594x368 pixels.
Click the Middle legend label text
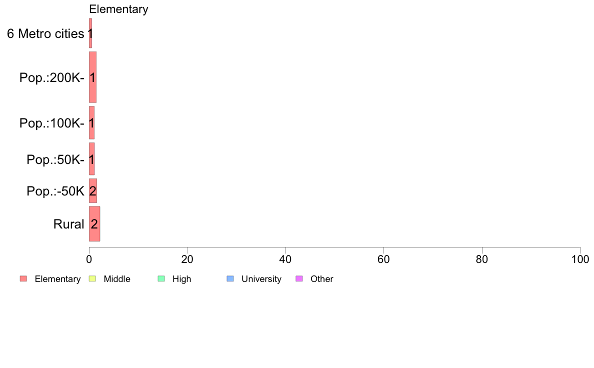(x=117, y=279)
